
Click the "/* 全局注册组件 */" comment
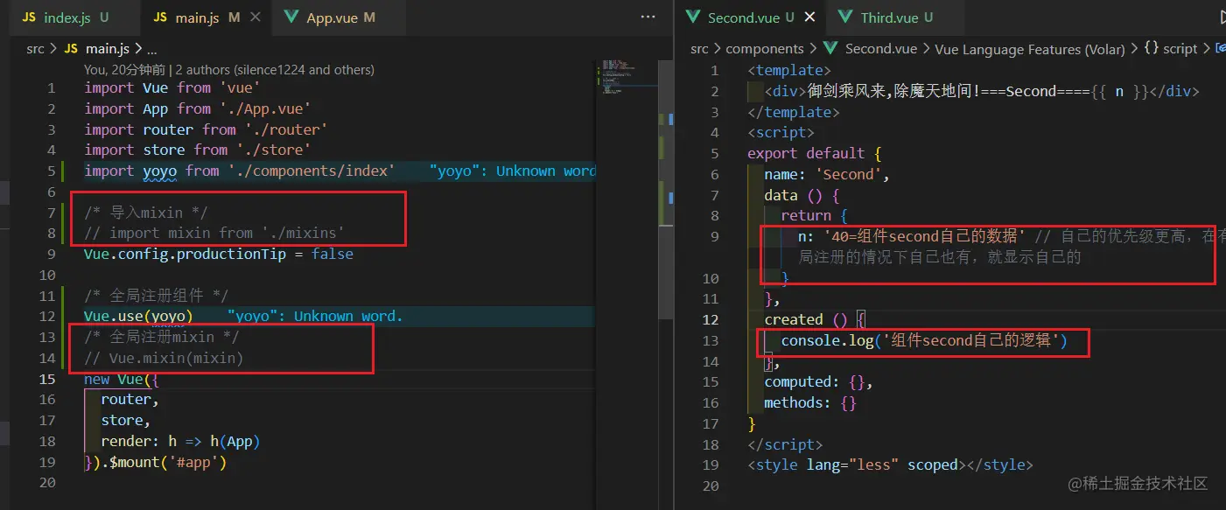click(x=156, y=296)
